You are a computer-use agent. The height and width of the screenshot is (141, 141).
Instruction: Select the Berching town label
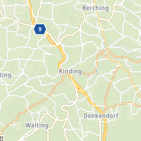click(x=95, y=8)
